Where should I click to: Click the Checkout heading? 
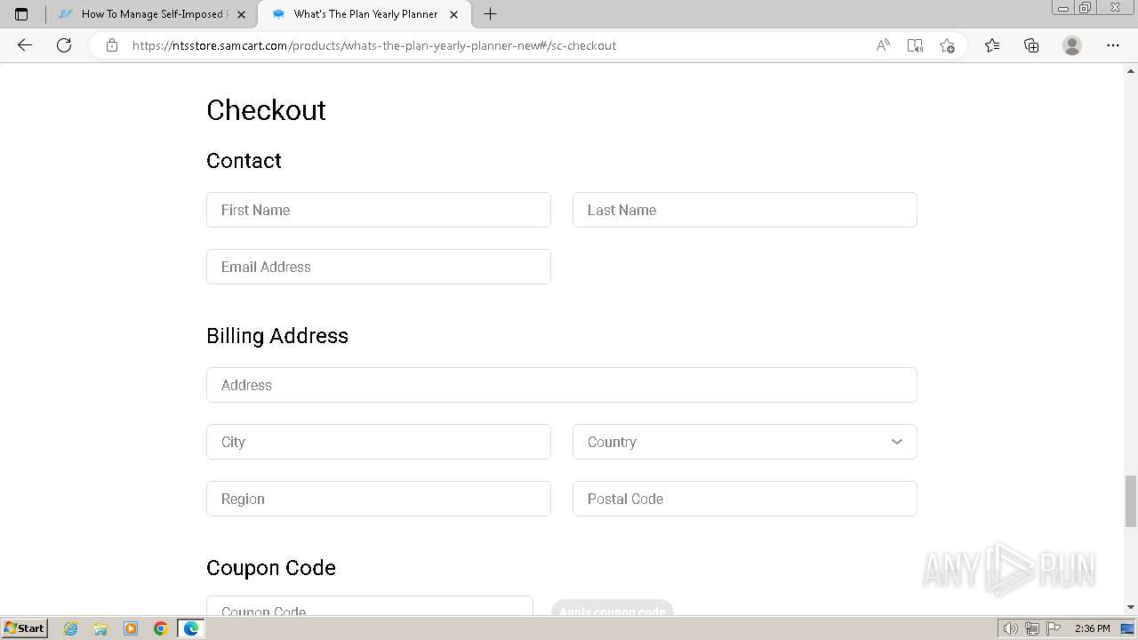tap(266, 110)
